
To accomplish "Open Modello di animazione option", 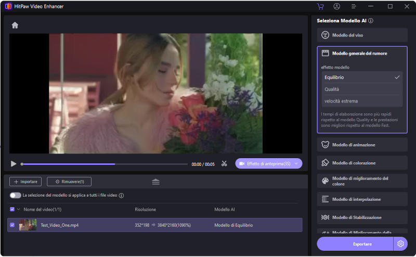I will click(362, 145).
